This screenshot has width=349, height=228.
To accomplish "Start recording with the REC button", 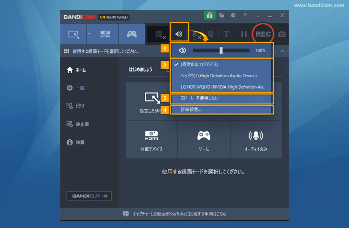I will click(263, 34).
